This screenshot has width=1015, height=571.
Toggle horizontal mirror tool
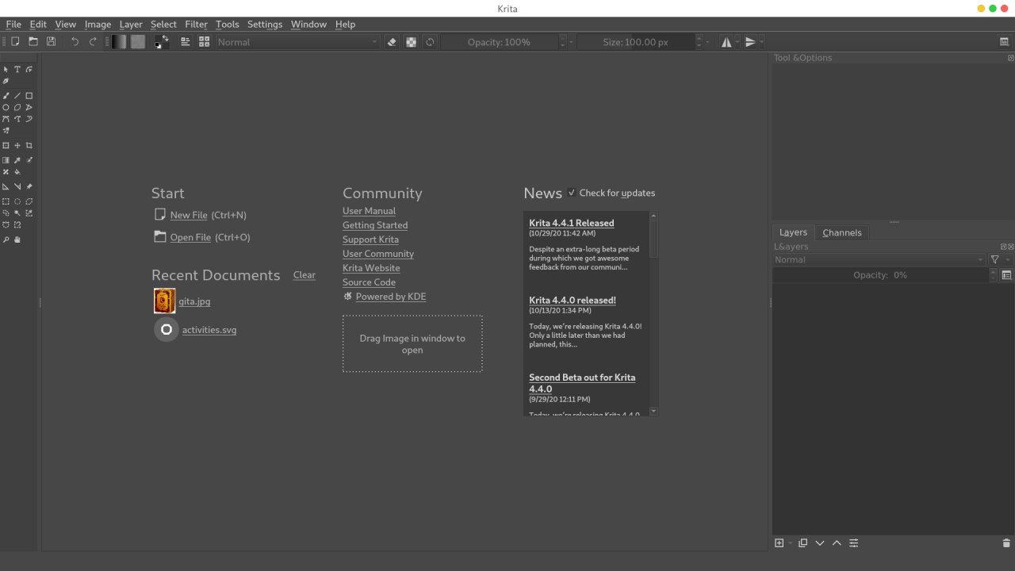pyautogui.click(x=726, y=42)
